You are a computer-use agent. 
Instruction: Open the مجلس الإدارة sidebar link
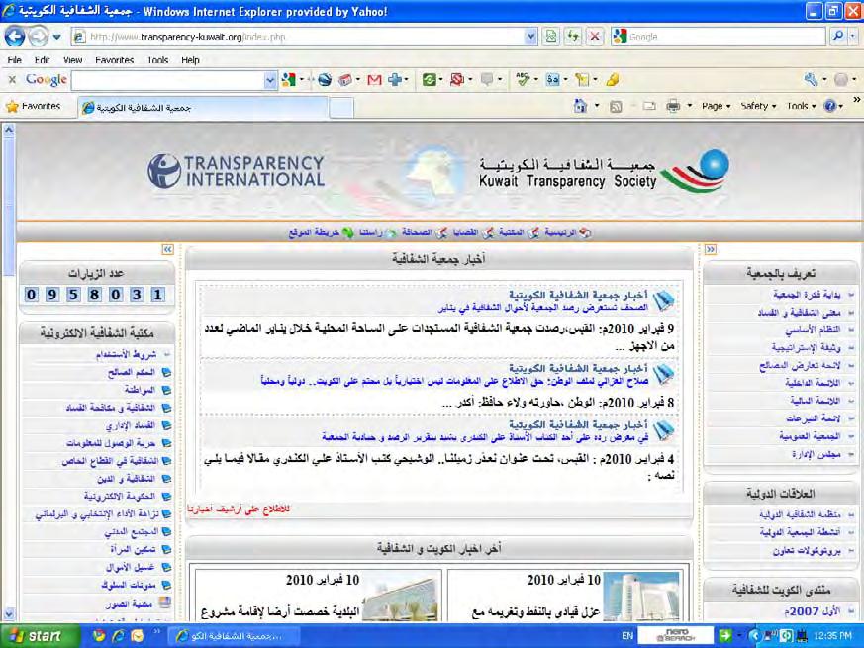coord(816,454)
